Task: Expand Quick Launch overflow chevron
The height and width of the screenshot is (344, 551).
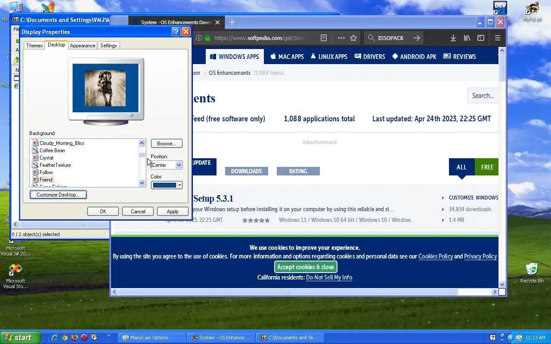Action: pyautogui.click(x=109, y=335)
